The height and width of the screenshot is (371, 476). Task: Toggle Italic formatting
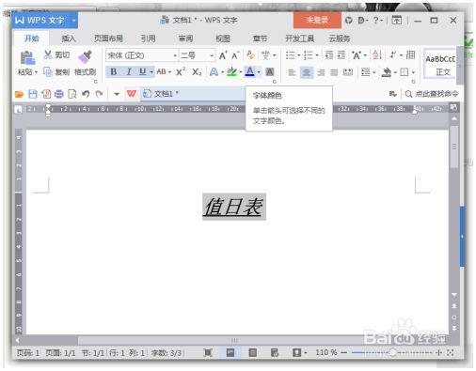pyautogui.click(x=129, y=72)
